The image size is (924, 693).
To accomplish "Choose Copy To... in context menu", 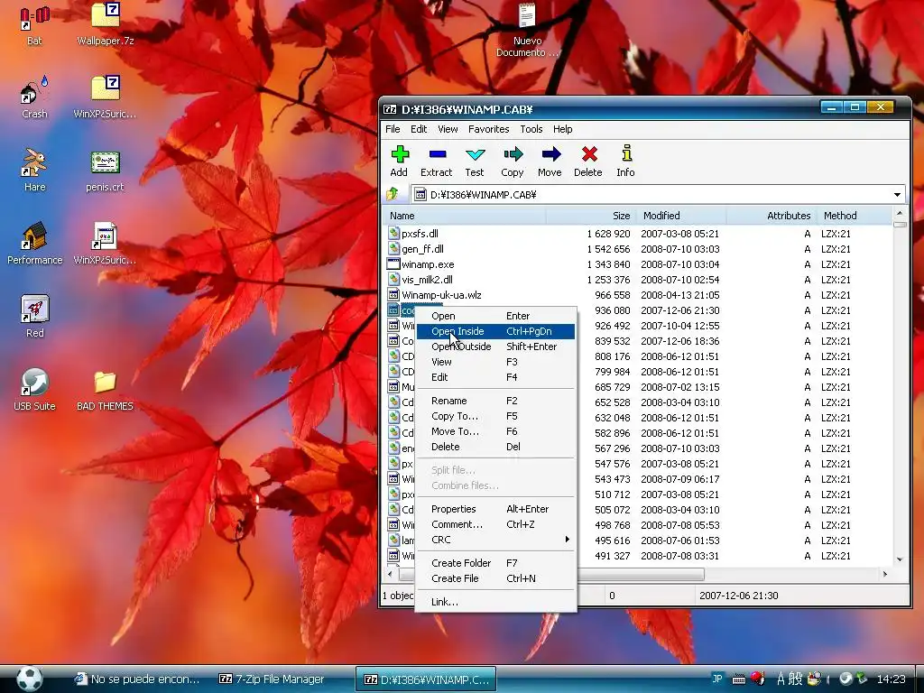I will 495,416.
